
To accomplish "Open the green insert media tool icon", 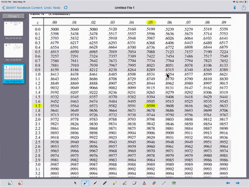I will tap(174, 183).
